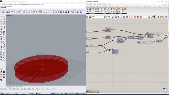
Task: Enable the Project osnap checkbox
Action: [46, 89]
